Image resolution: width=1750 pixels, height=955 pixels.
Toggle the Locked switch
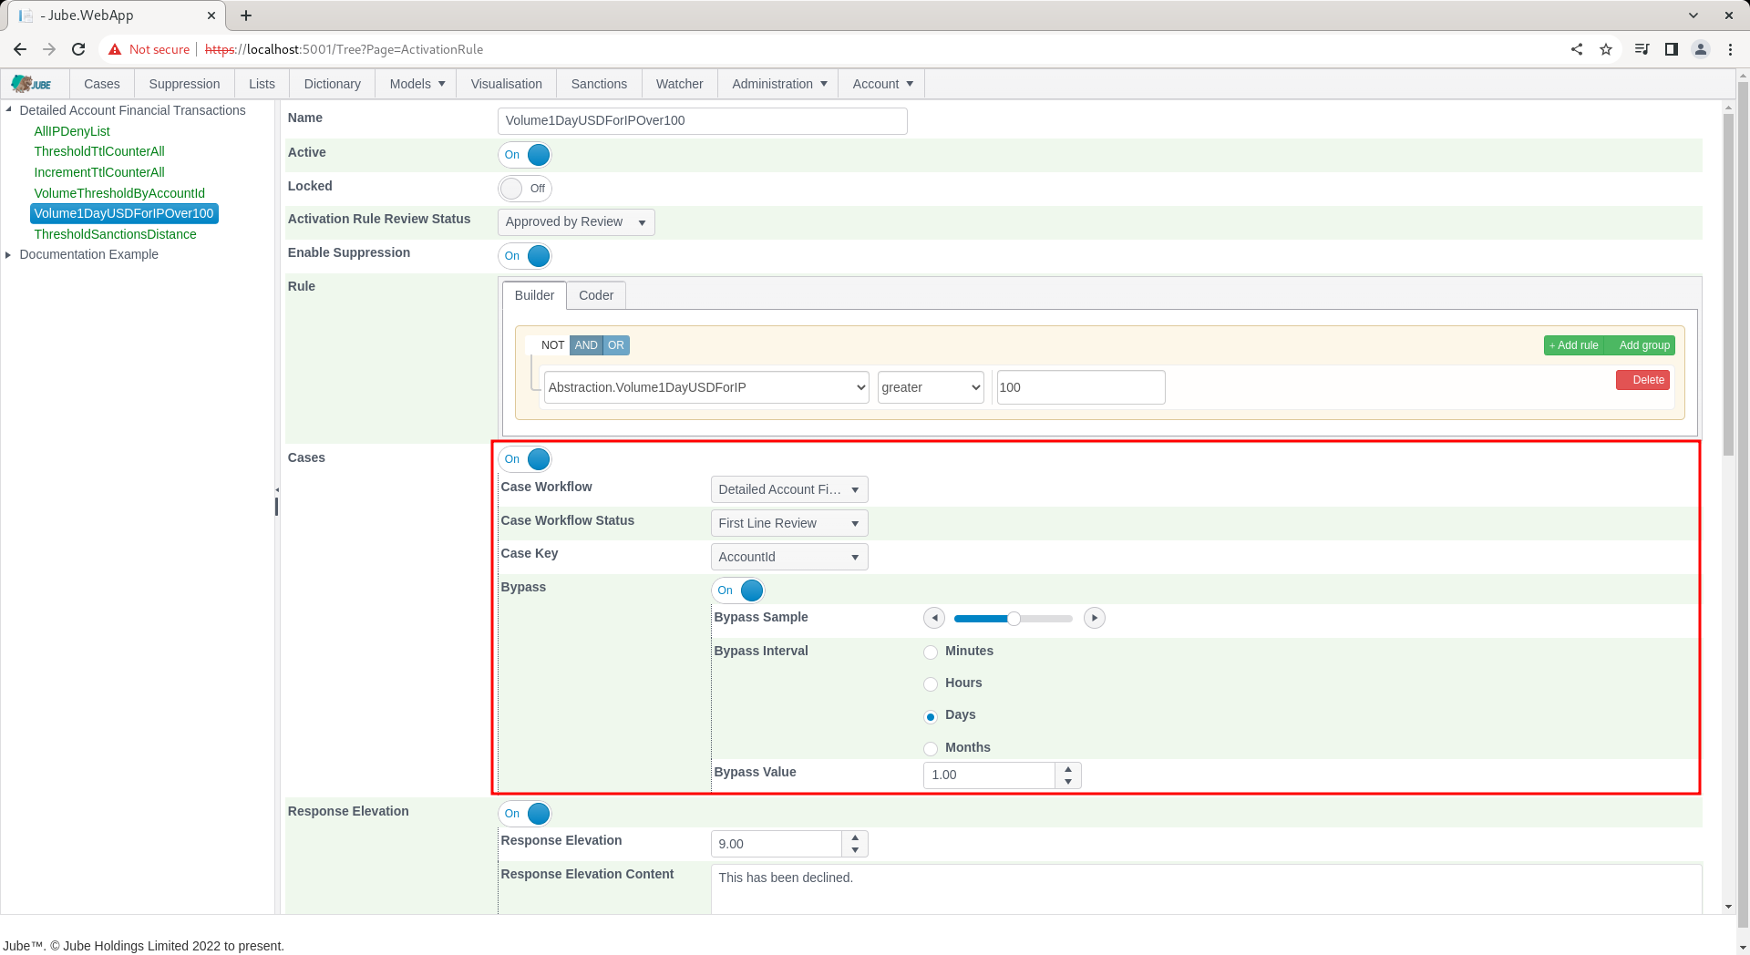click(525, 189)
